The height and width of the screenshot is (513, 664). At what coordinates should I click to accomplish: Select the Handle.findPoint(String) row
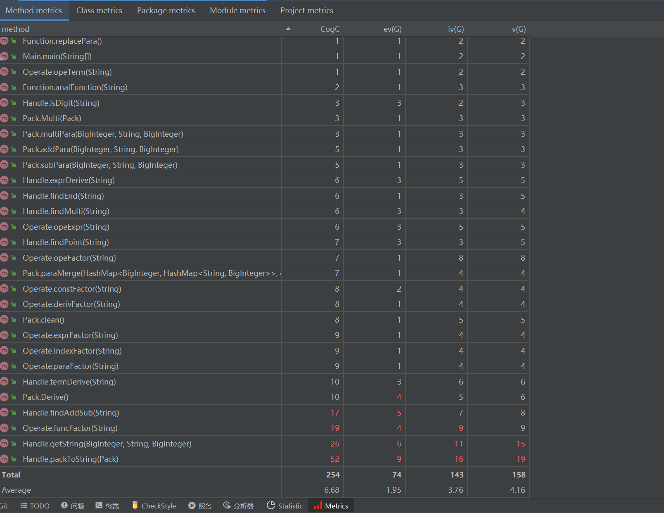pyautogui.click(x=264, y=242)
